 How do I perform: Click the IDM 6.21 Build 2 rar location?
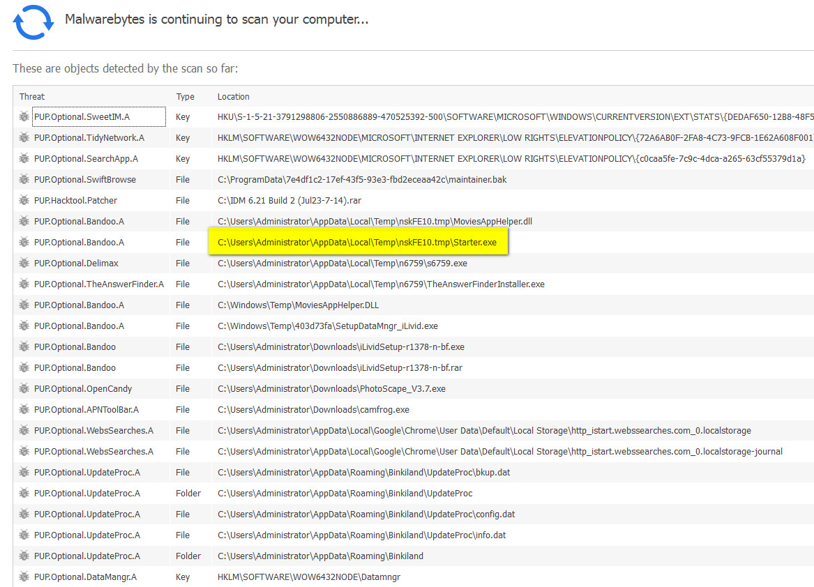tap(289, 200)
